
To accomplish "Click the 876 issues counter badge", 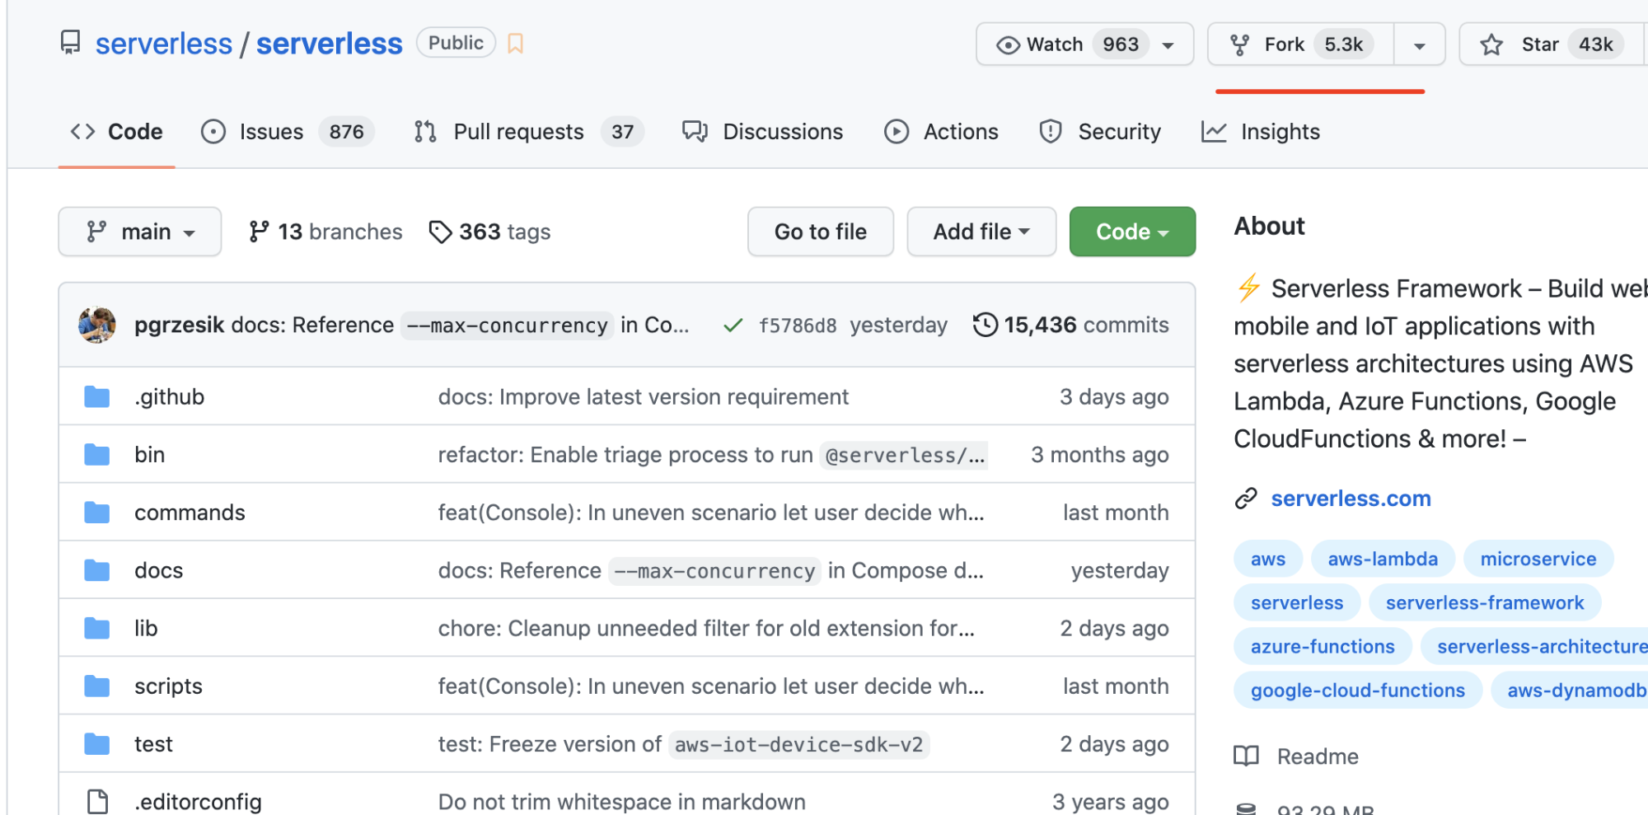I will [x=346, y=132].
